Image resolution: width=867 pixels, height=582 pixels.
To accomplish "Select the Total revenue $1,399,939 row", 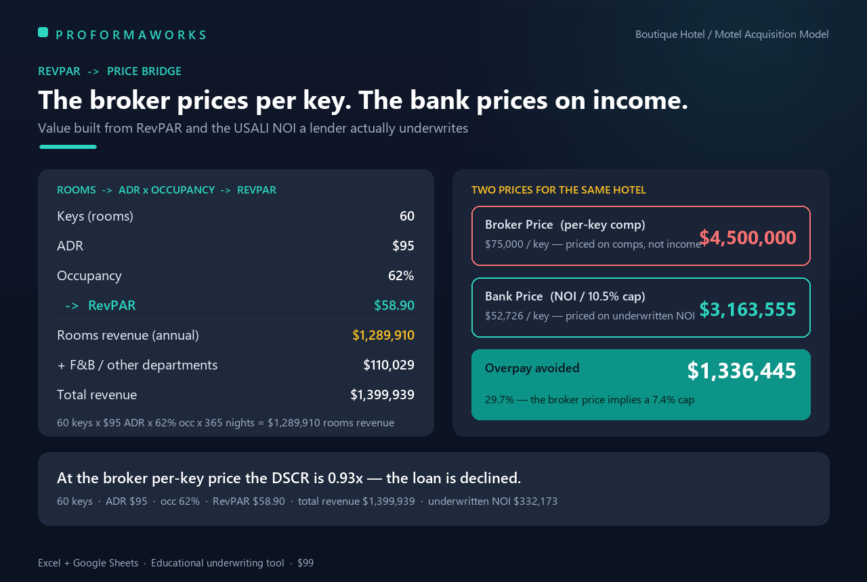I will pyautogui.click(x=236, y=395).
